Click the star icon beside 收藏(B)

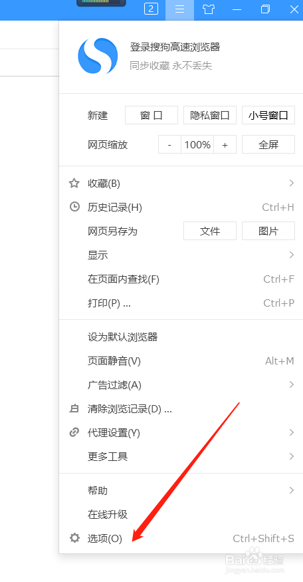pyautogui.click(x=74, y=183)
